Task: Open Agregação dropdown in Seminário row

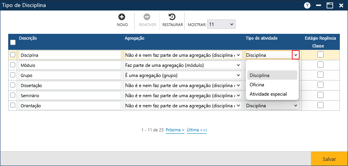Action: [x=183, y=96]
